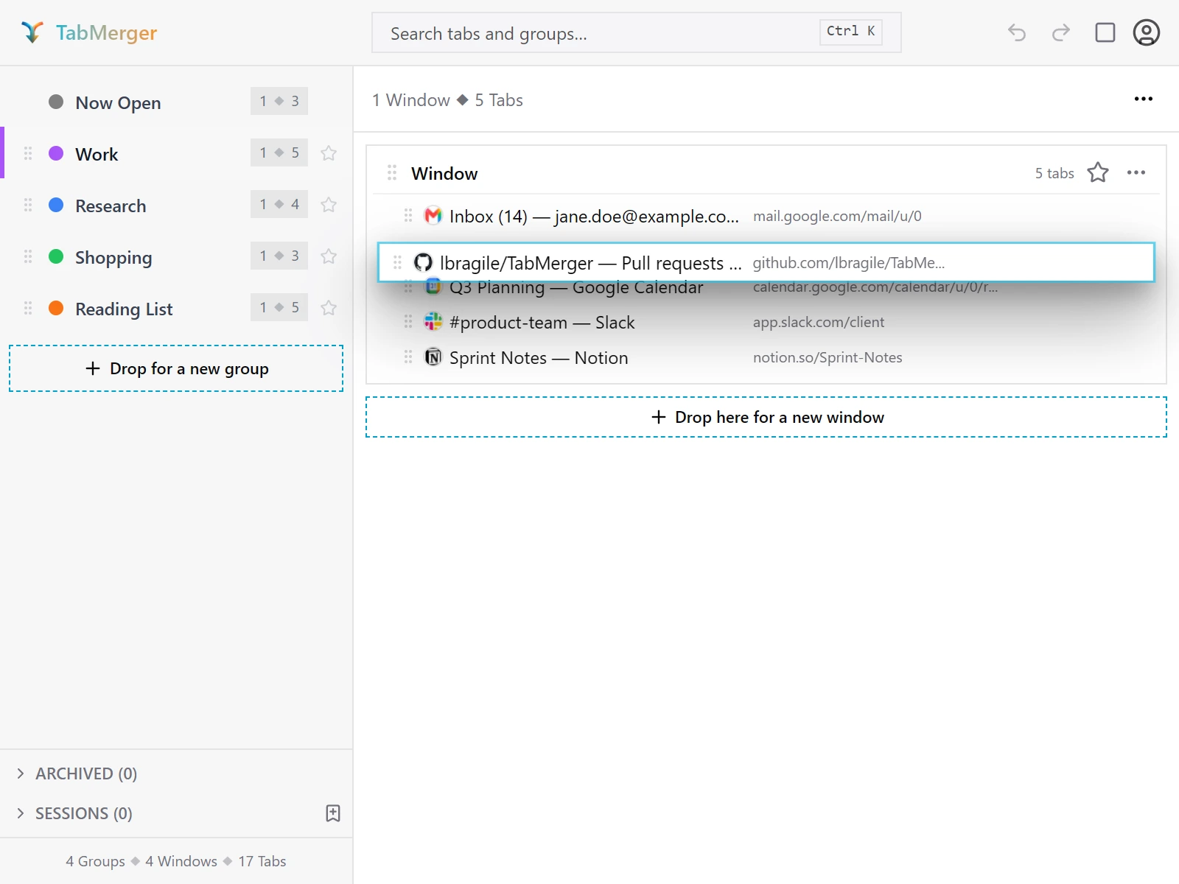The height and width of the screenshot is (884, 1179).
Task: Star the Work group
Action: 329,153
